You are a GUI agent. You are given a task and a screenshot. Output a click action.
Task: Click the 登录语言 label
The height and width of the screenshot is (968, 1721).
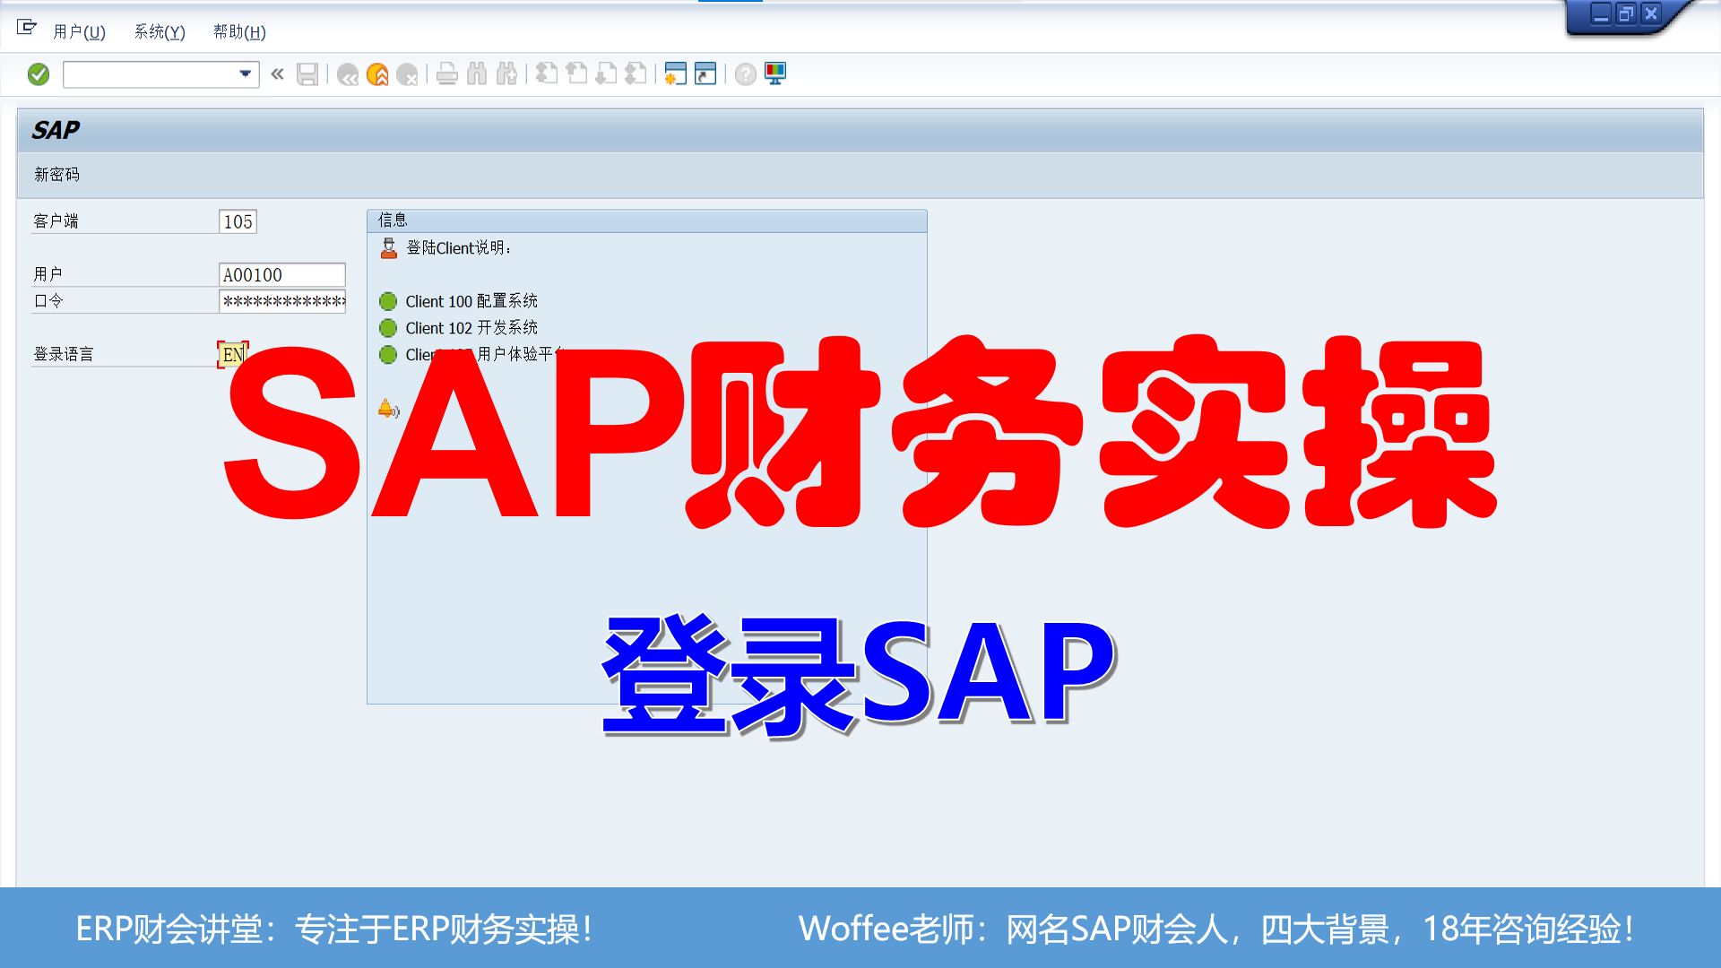63,354
